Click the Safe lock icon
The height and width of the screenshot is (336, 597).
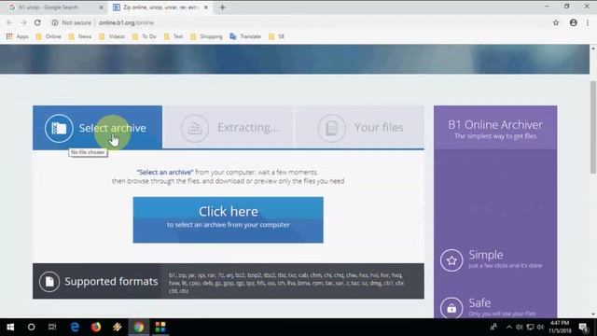pyautogui.click(x=451, y=308)
